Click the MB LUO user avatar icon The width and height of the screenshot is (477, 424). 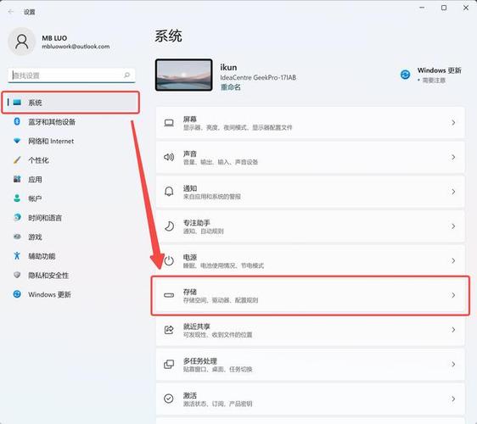tap(21, 42)
